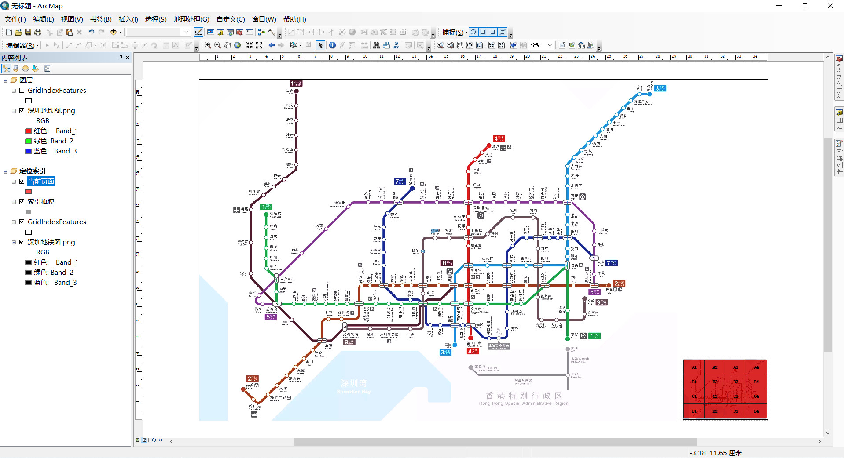Open the Search window icon
Viewport: 844px width, 458px height.
pyautogui.click(x=230, y=32)
